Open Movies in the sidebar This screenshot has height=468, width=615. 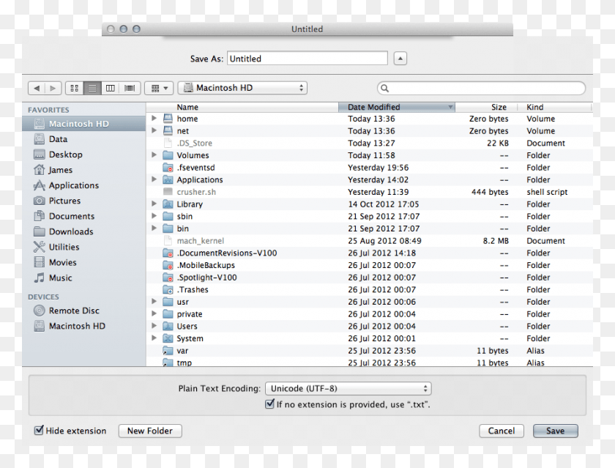(84, 262)
